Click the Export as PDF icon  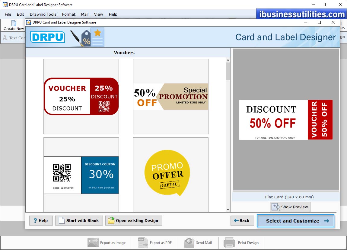(x=140, y=243)
